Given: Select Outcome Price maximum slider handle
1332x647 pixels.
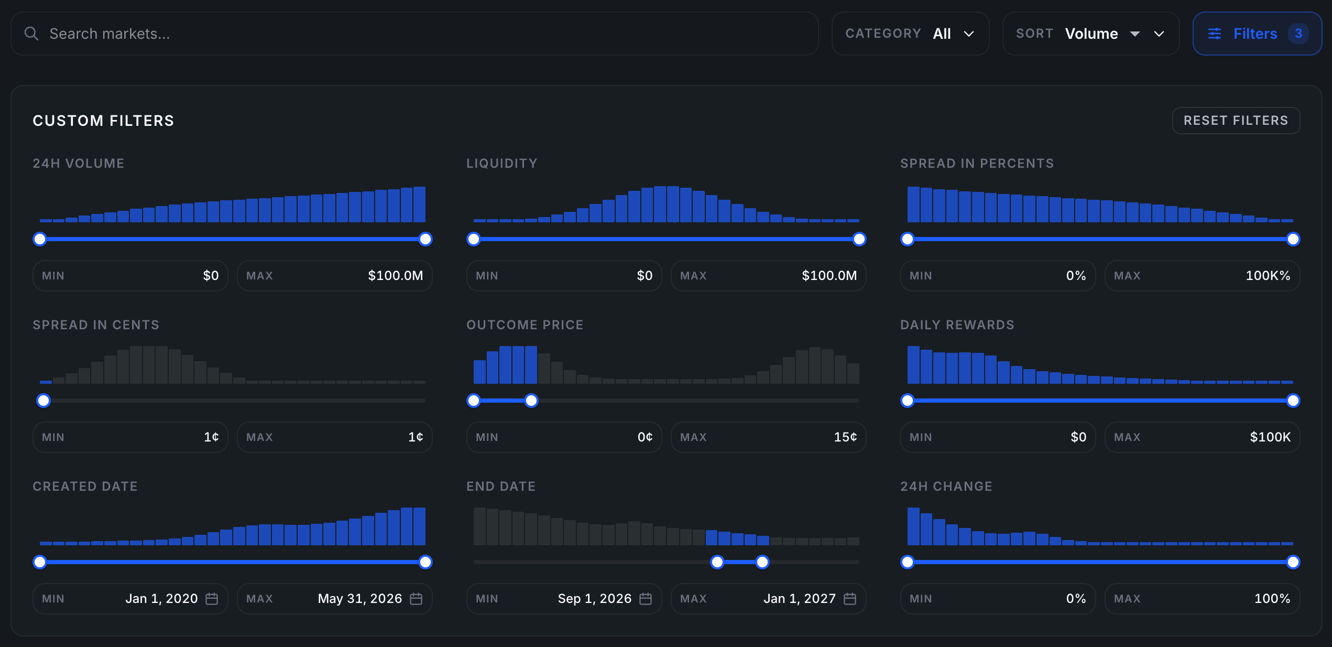Looking at the screenshot, I should click(x=531, y=401).
